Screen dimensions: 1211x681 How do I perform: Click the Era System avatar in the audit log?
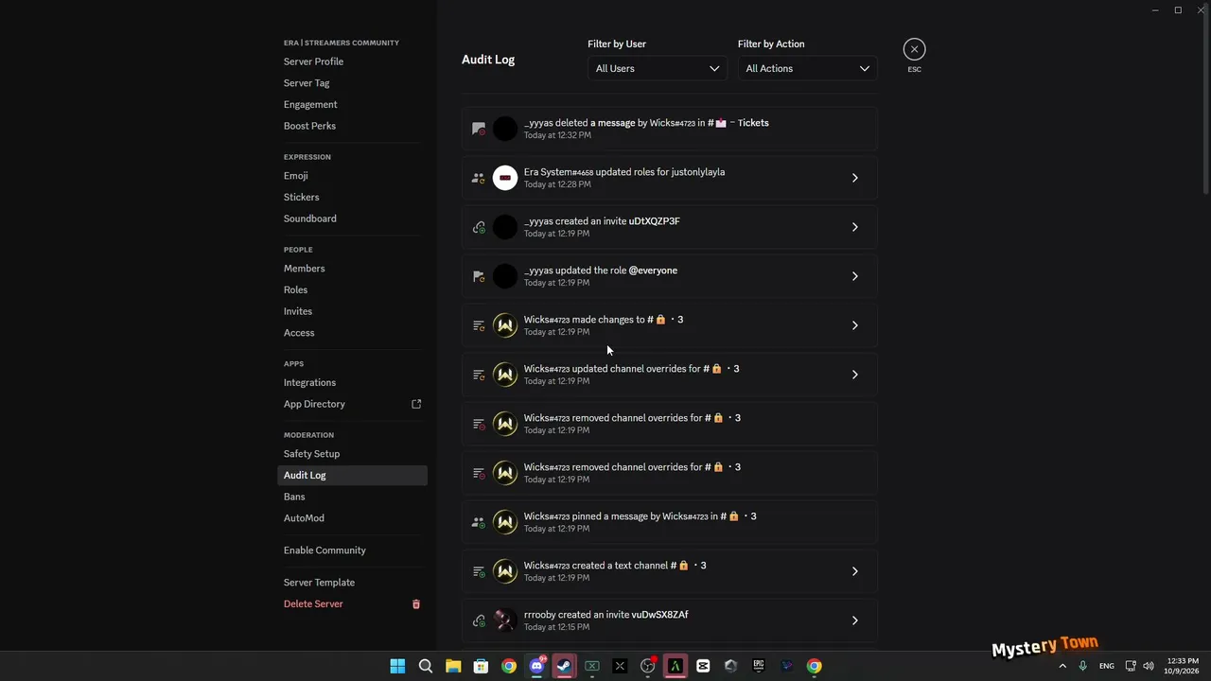(x=505, y=178)
